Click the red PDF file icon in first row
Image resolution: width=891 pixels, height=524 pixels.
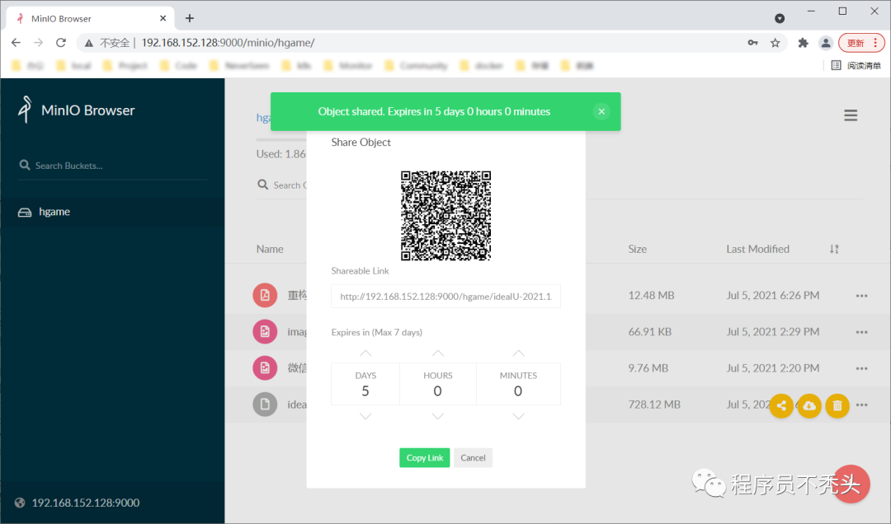coord(265,295)
